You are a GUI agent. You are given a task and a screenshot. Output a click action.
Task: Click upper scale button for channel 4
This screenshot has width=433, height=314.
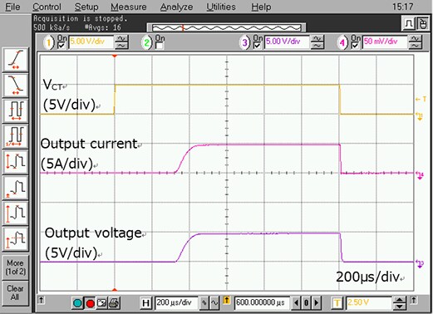tap(415, 39)
